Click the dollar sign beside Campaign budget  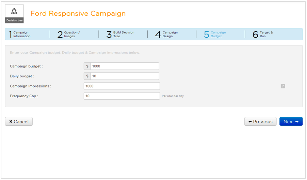point(87,66)
